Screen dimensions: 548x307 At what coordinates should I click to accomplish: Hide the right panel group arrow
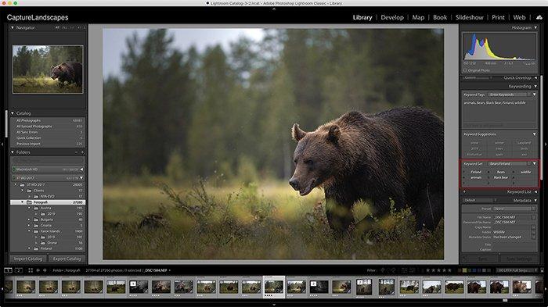tap(546, 144)
